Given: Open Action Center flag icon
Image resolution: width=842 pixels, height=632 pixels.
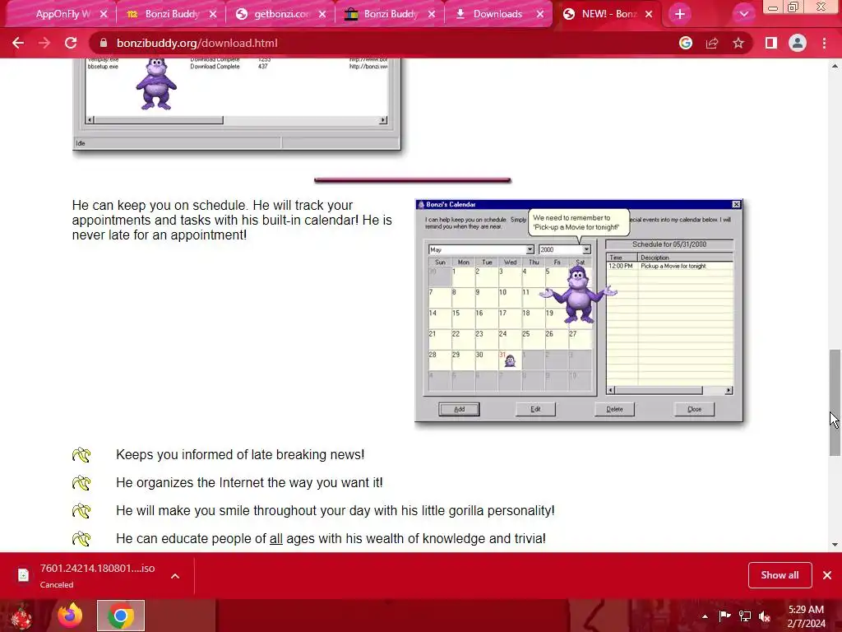Looking at the screenshot, I should (x=724, y=616).
